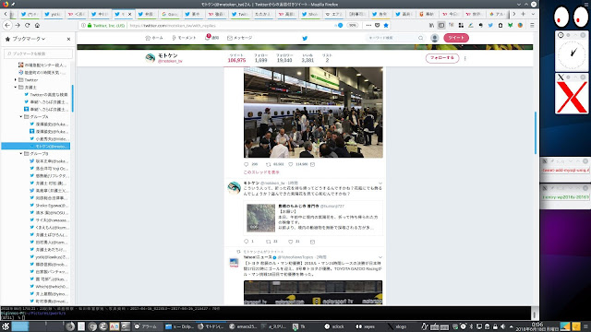Switch to the emacs25 taskbar entry
This screenshot has height=332, width=591.
pos(242,326)
